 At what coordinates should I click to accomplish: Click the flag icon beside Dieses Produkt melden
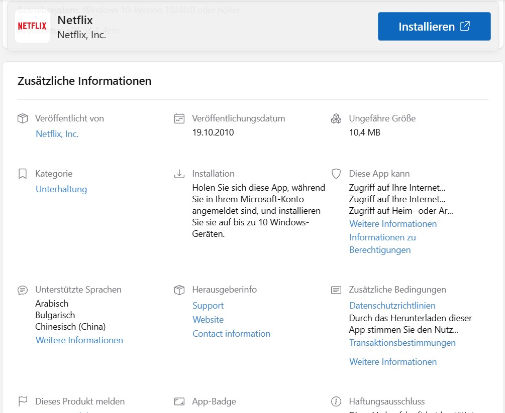click(x=23, y=401)
